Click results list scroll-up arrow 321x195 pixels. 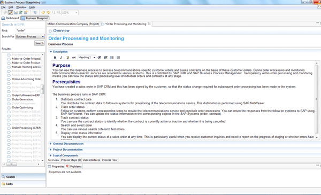pos(42,55)
